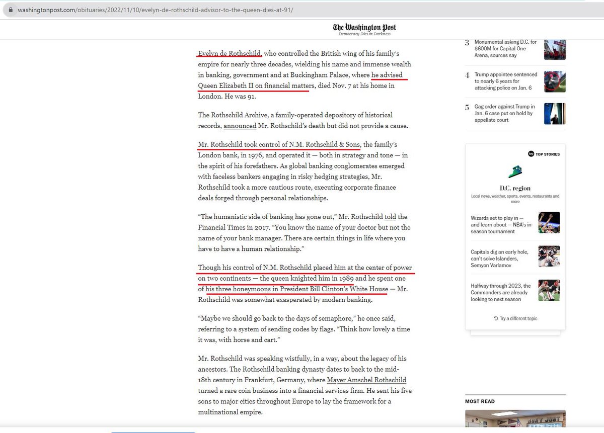Click the 'Try a different topic' button
604x433 pixels.
[x=515, y=318]
